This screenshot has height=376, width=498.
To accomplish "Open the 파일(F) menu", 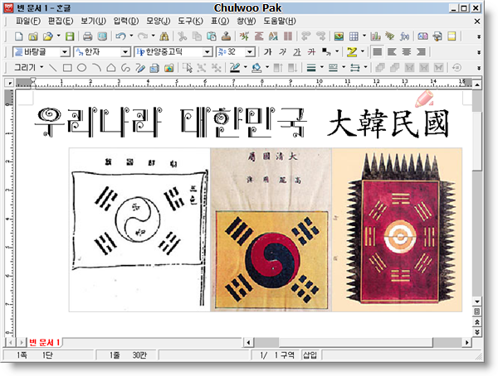I will (28, 21).
